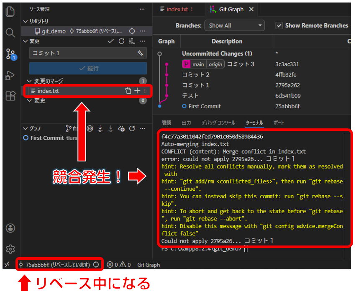Image resolution: width=356 pixels, height=294 pixels.
Task: Click the open file icon on index.txt row
Action: coord(128,91)
